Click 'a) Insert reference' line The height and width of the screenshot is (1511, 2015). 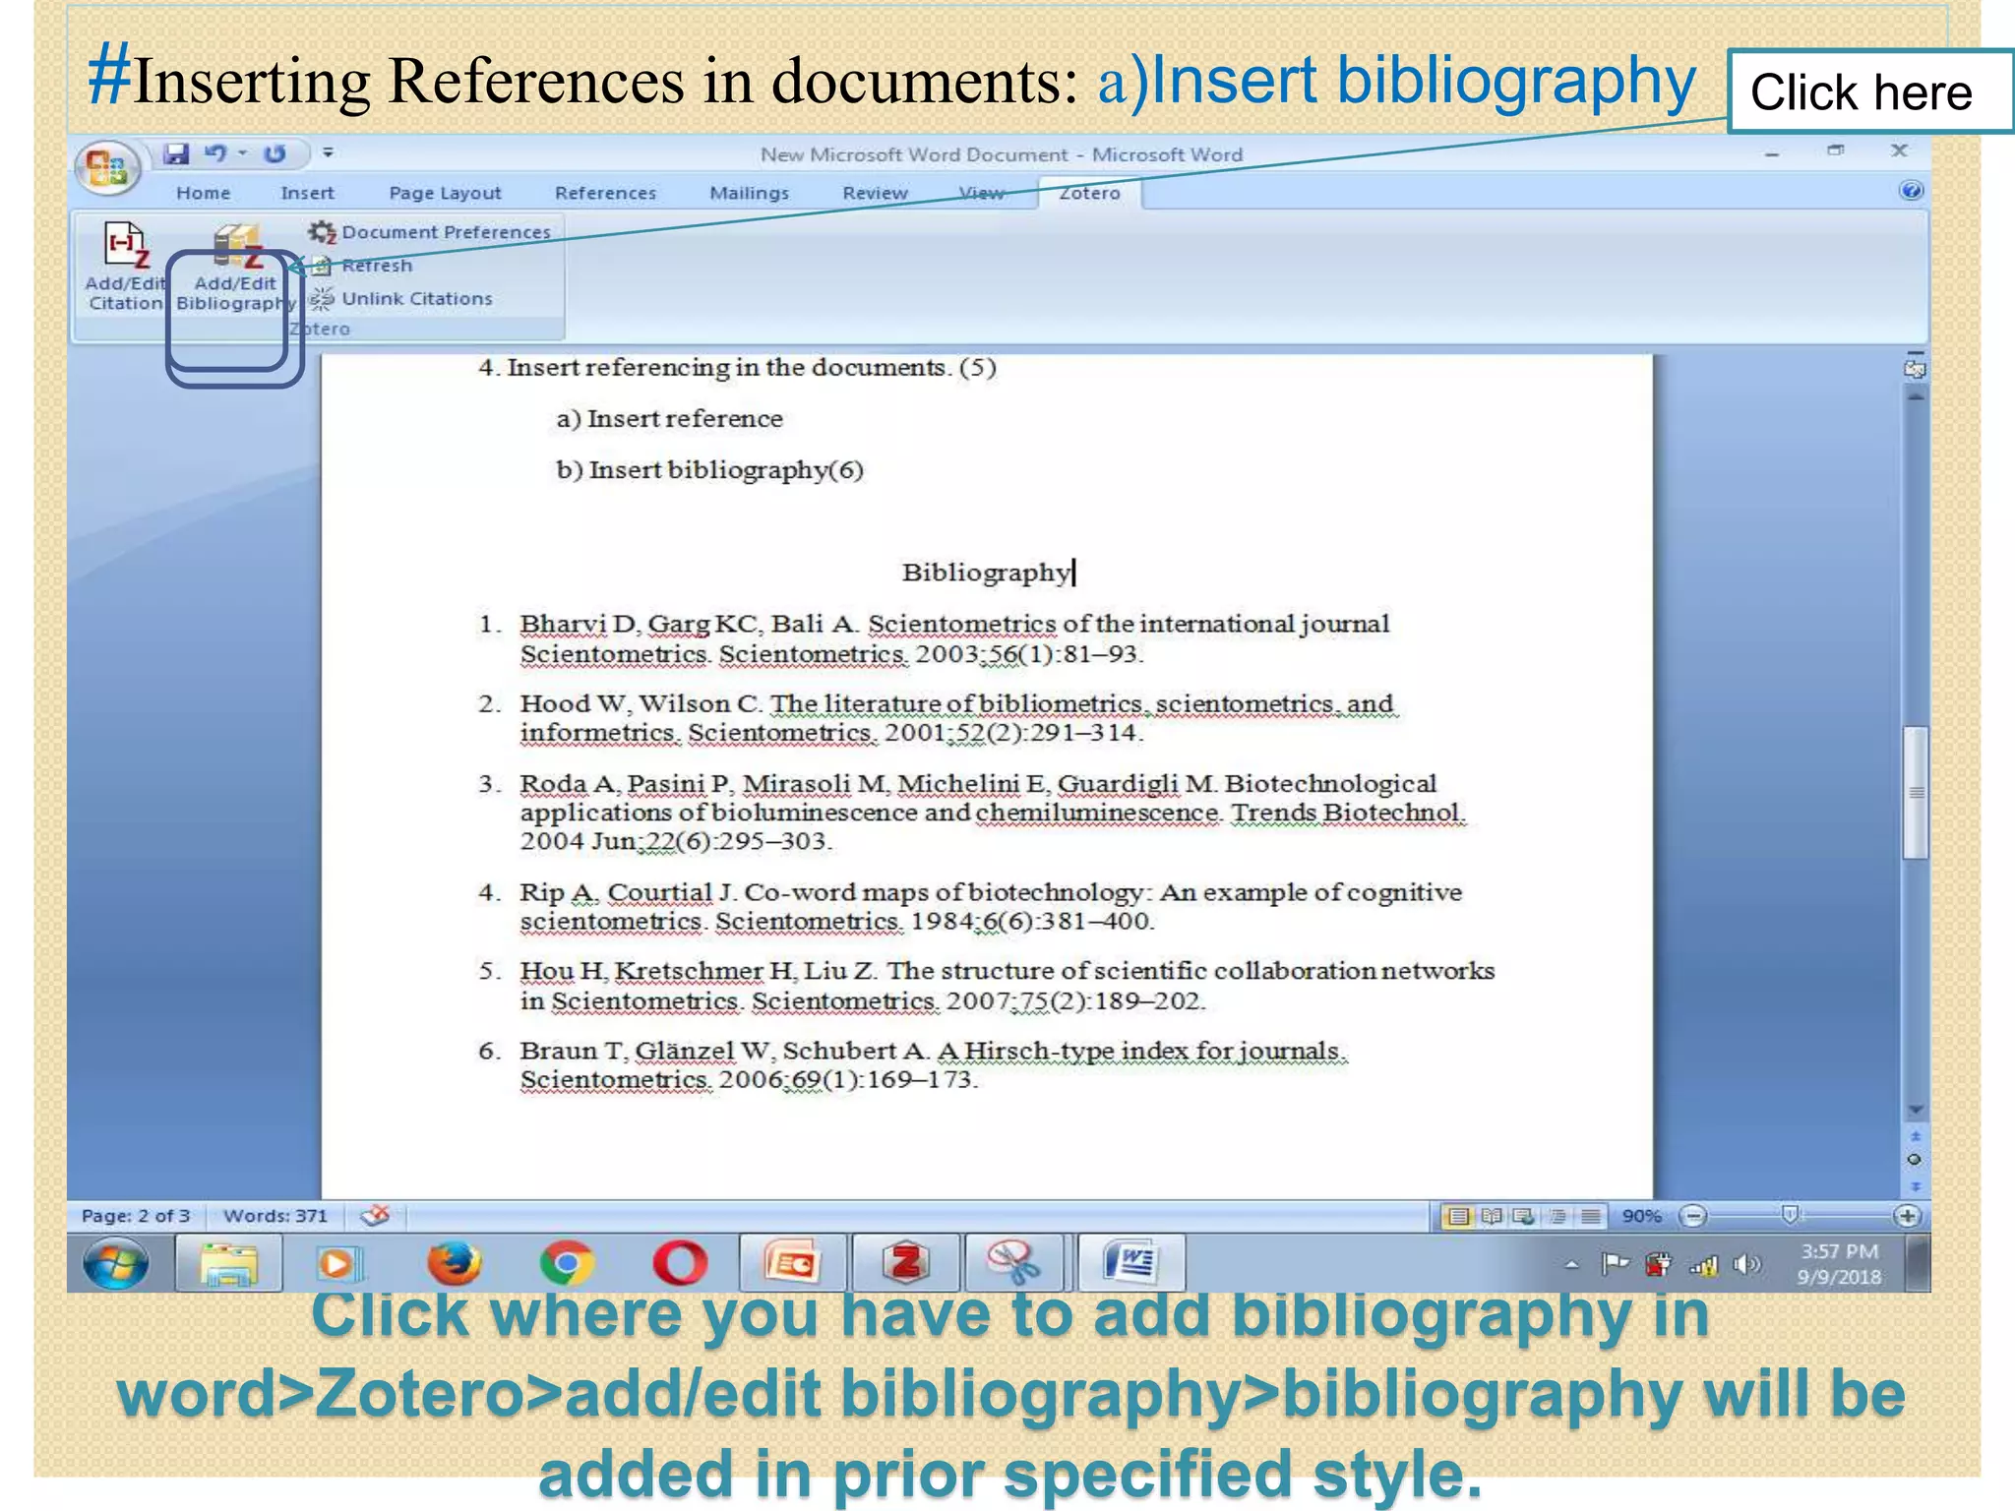tap(669, 419)
